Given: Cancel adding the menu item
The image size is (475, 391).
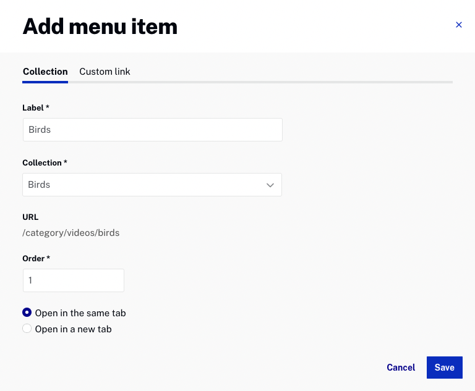Looking at the screenshot, I should [x=401, y=368].
